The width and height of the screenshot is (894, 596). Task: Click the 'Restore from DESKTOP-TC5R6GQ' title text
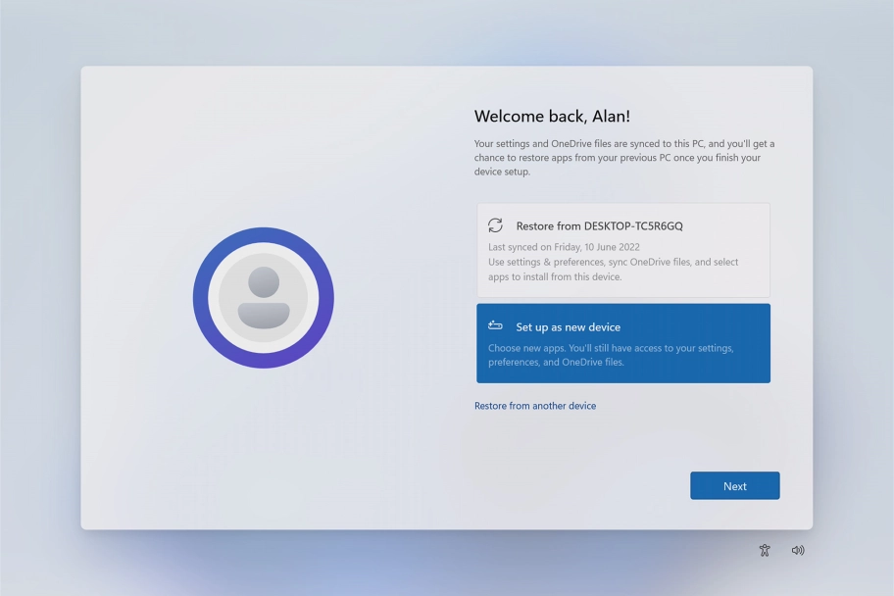599,226
